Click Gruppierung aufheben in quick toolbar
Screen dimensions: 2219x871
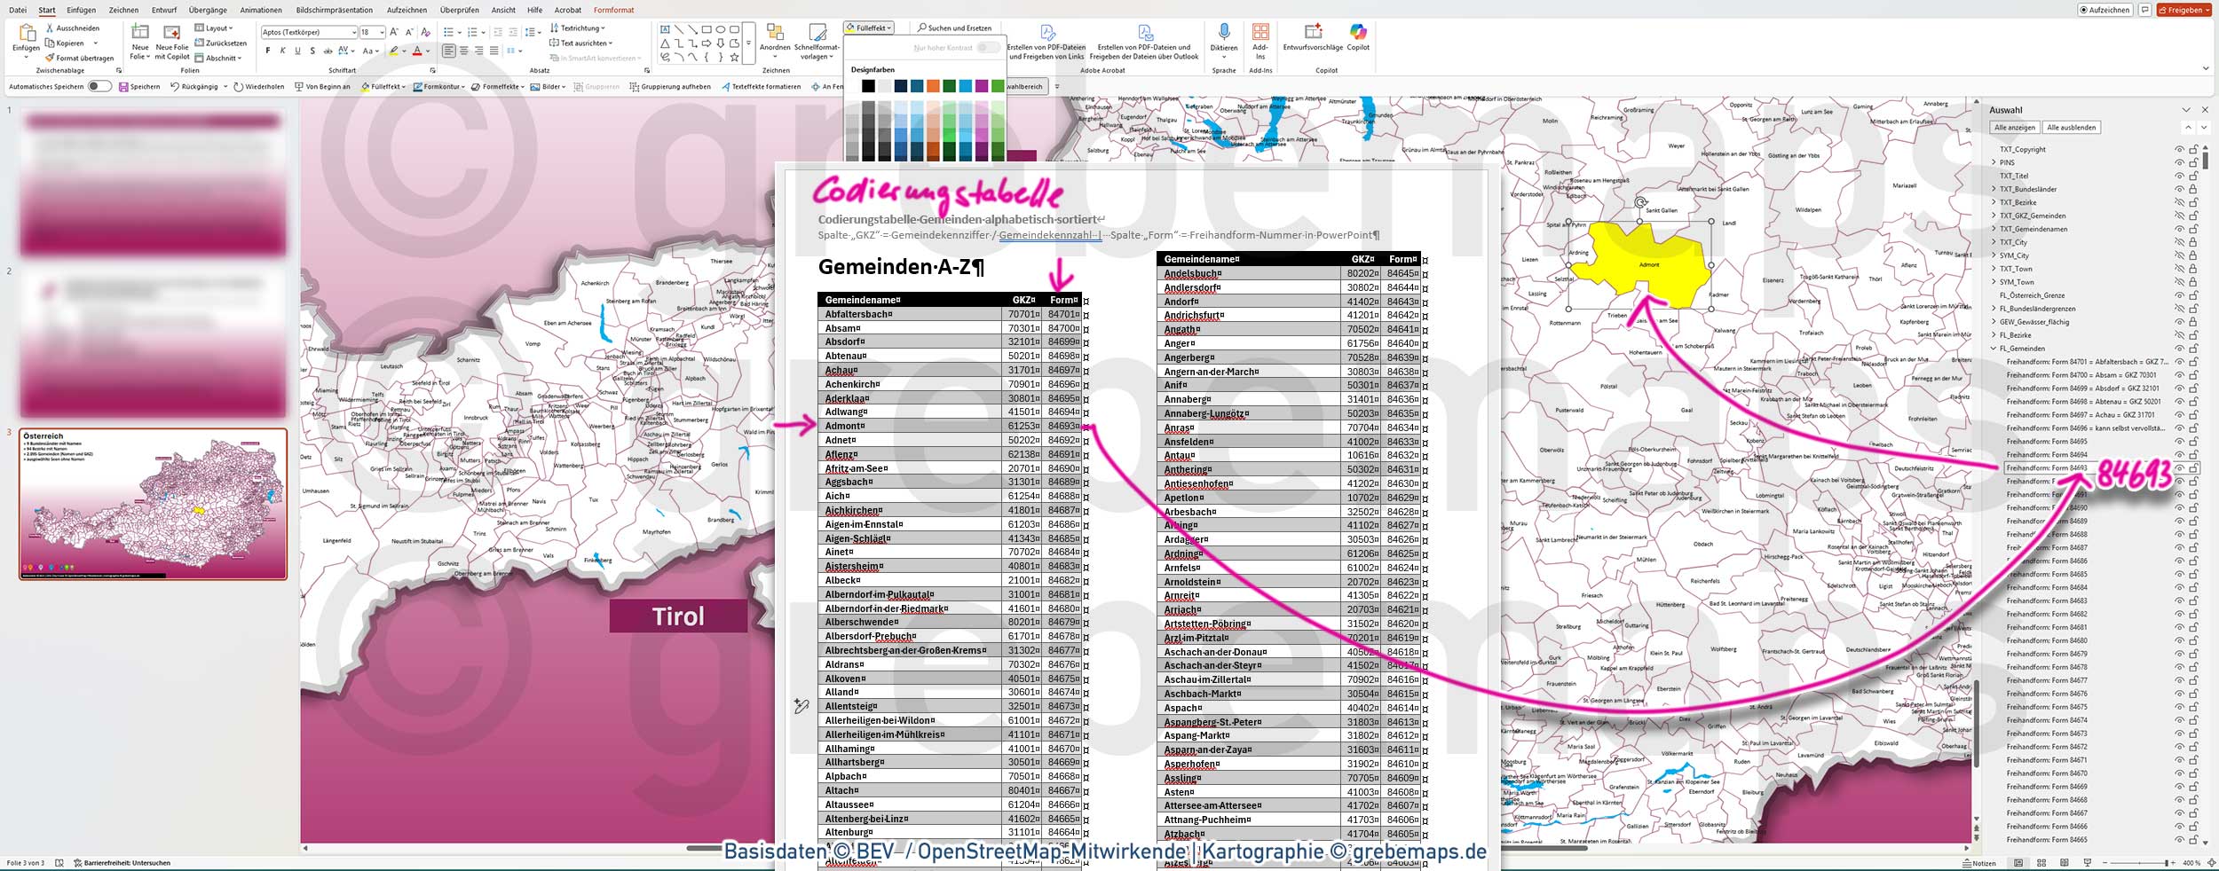pos(670,87)
